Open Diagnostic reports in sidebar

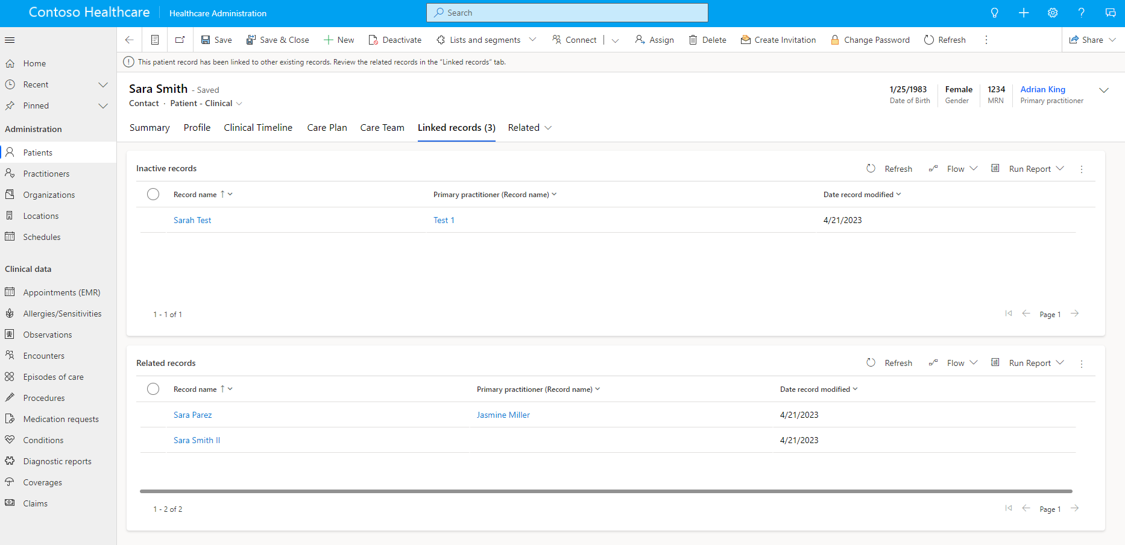pos(58,461)
